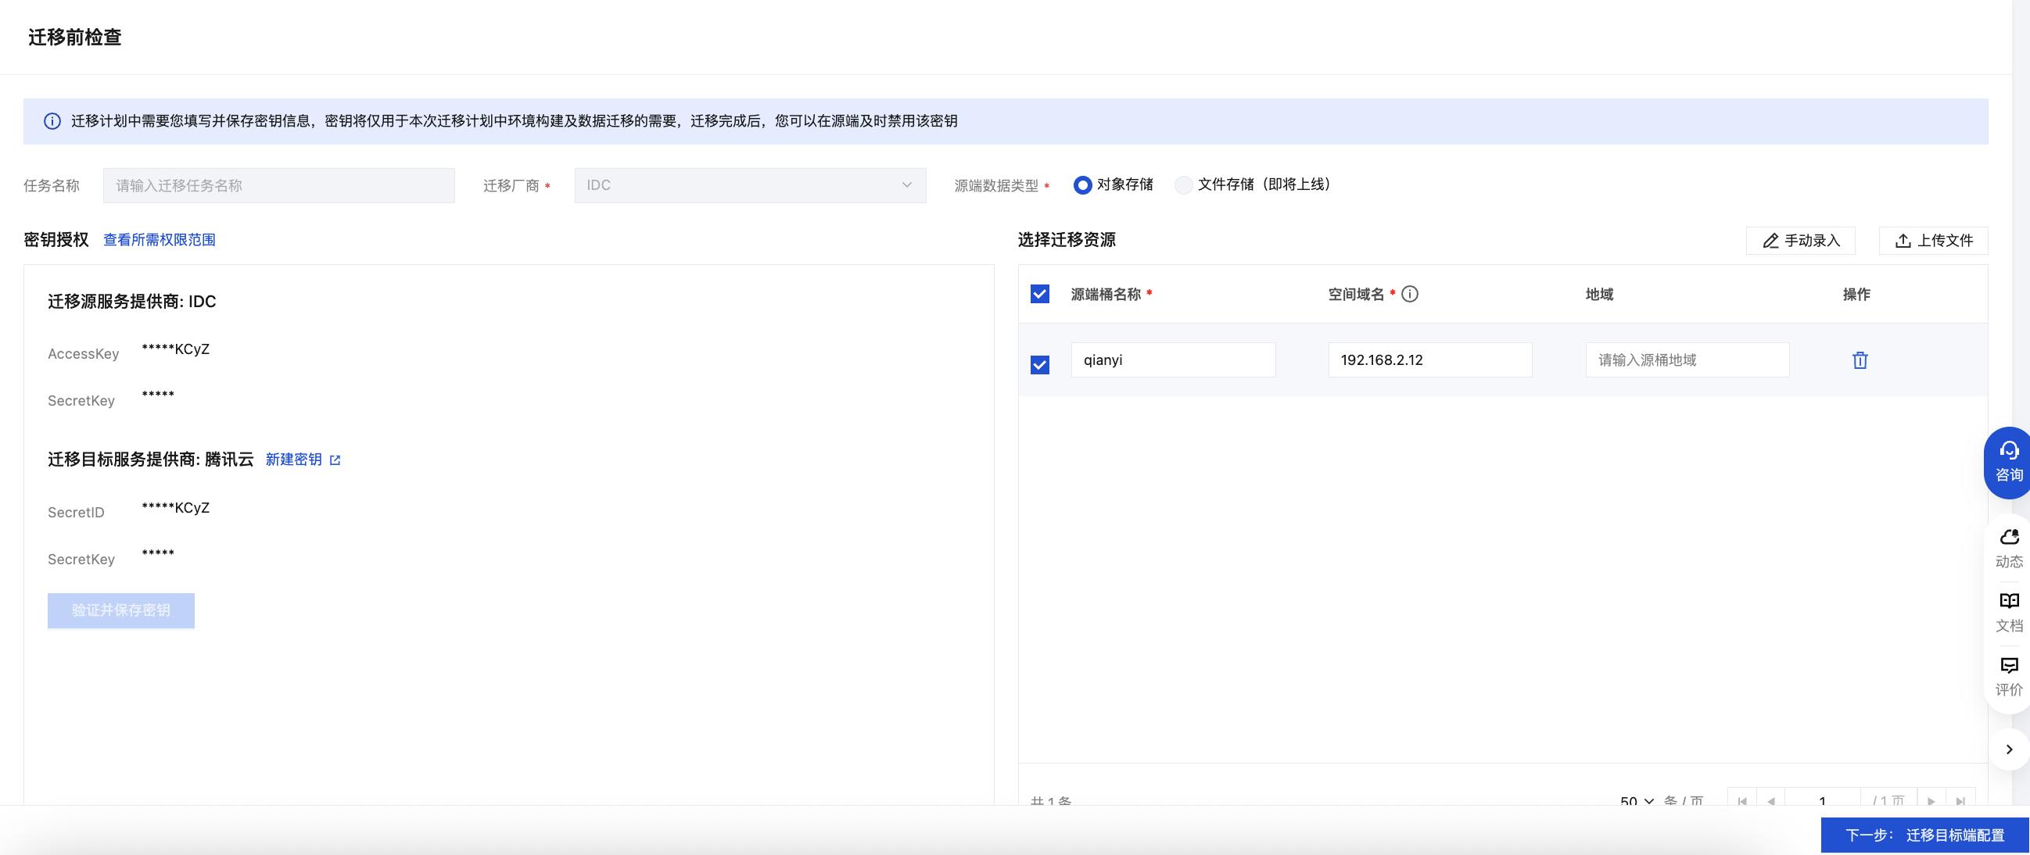
Task: Open the 评价 feedback icon
Action: 2008,676
